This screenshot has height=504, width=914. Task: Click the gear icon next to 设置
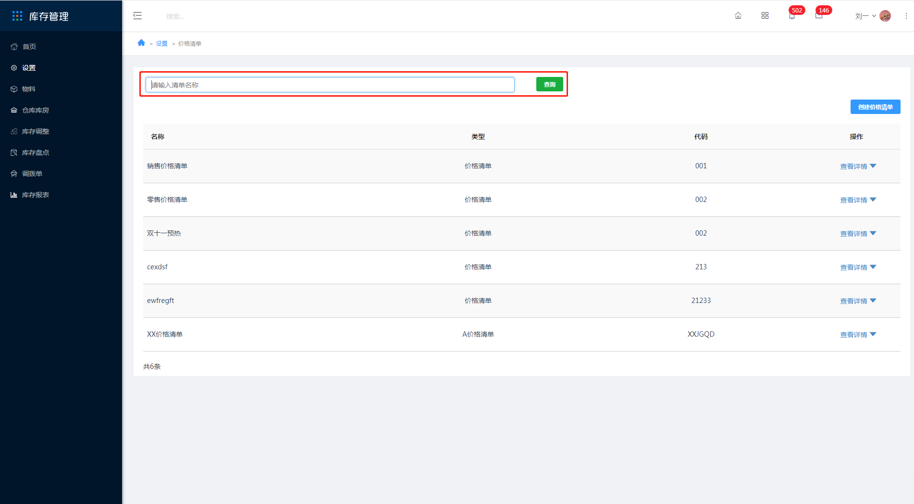pyautogui.click(x=14, y=68)
